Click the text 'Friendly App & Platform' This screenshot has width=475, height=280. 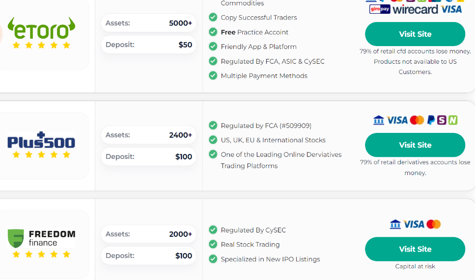[259, 47]
